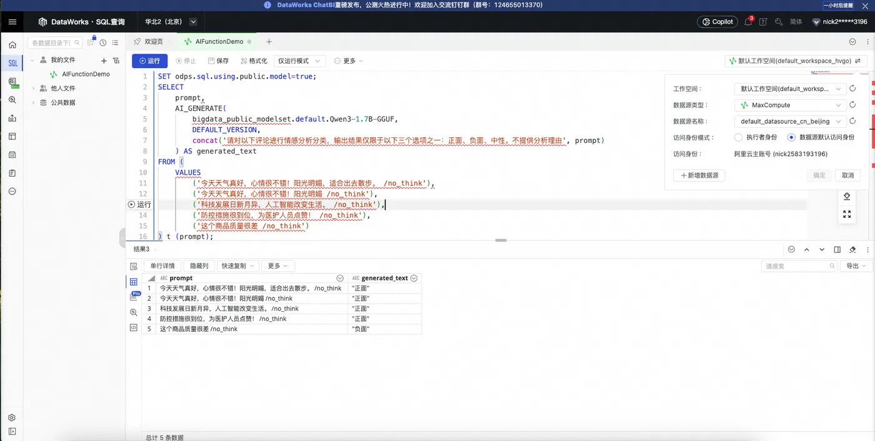This screenshot has height=441, width=875.
Task: Switch to the AIFunctionDemo tab
Action: click(219, 42)
